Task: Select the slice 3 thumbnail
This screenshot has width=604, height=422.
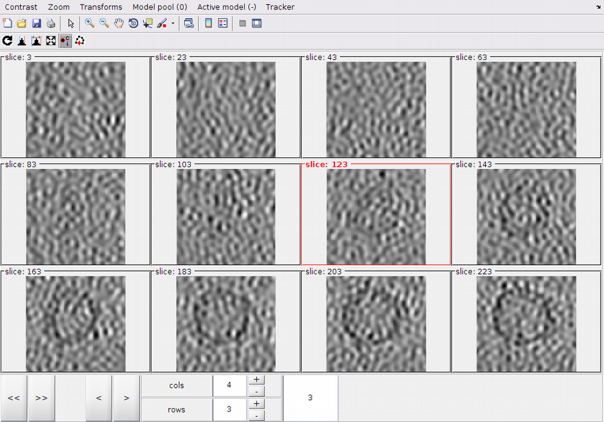Action: coord(75,110)
